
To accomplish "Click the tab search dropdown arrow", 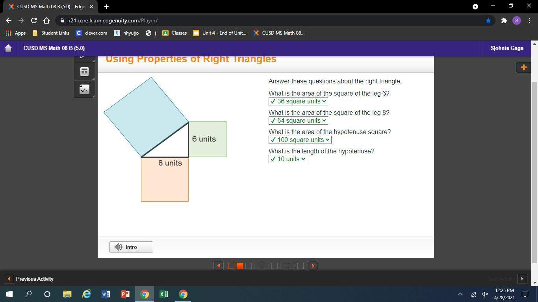I will click(475, 7).
